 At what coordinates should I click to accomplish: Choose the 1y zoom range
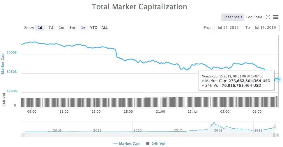click(83, 28)
